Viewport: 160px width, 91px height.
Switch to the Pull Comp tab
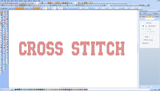pos(143,15)
